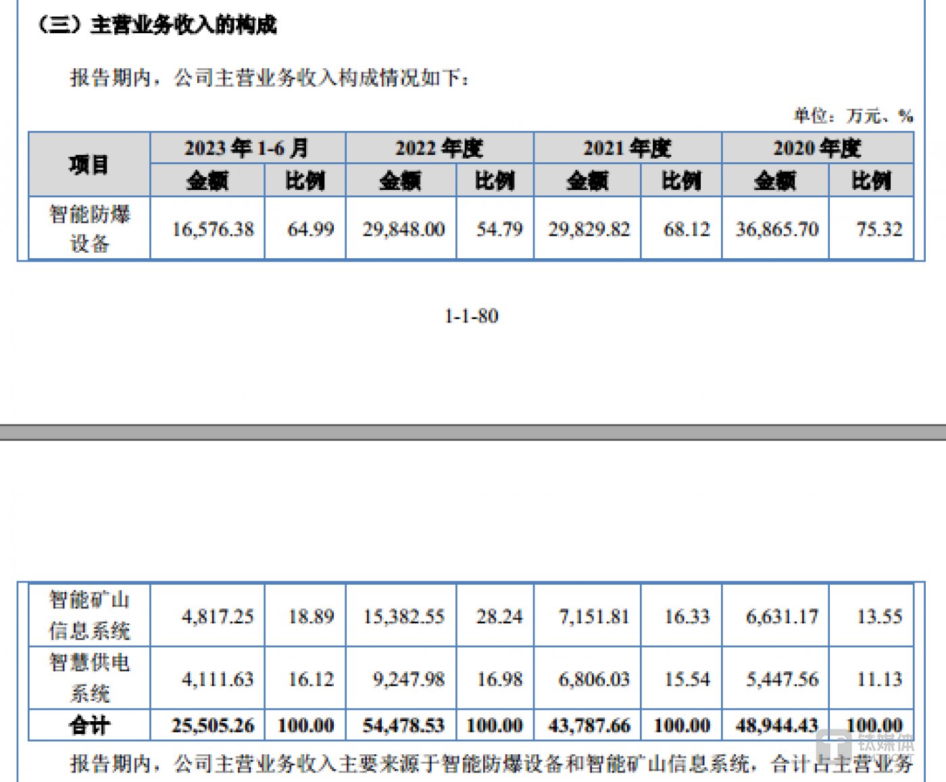The width and height of the screenshot is (946, 782).
Task: Select the 智能矿山信息系统 row label
Action: [89, 615]
